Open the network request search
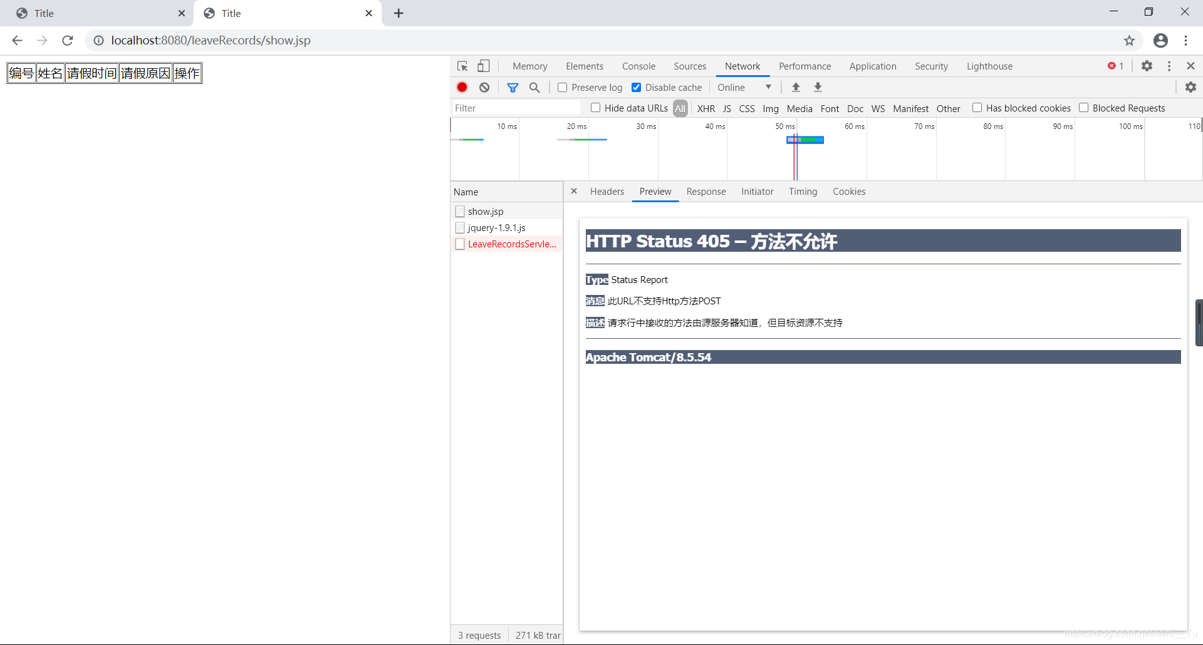The height and width of the screenshot is (645, 1203). [x=534, y=87]
